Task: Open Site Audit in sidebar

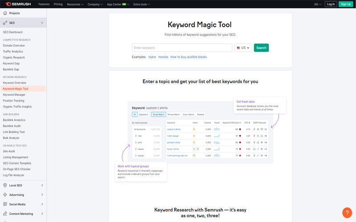Action: [x=9, y=151]
